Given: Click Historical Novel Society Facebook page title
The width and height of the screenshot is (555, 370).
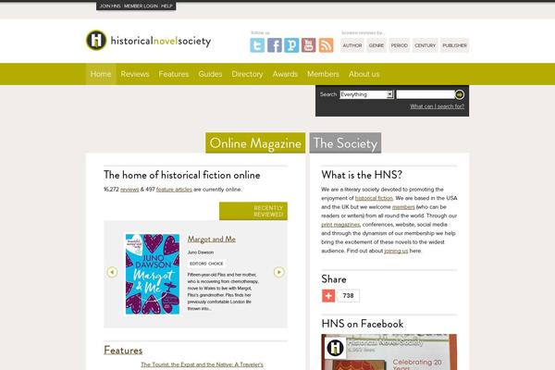Looking at the screenshot, I should 385,342.
